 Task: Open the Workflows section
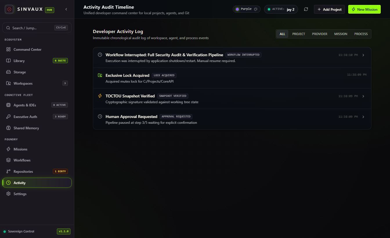tap(37, 160)
